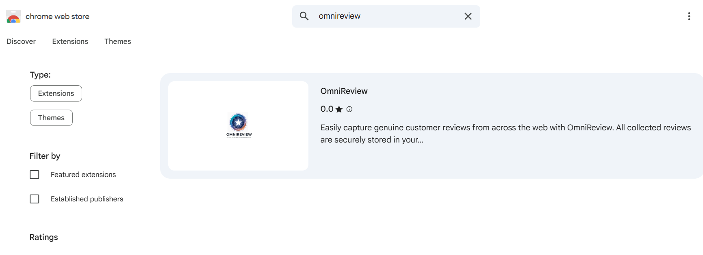Select the Themes chip under Type
The width and height of the screenshot is (703, 255).
point(51,118)
